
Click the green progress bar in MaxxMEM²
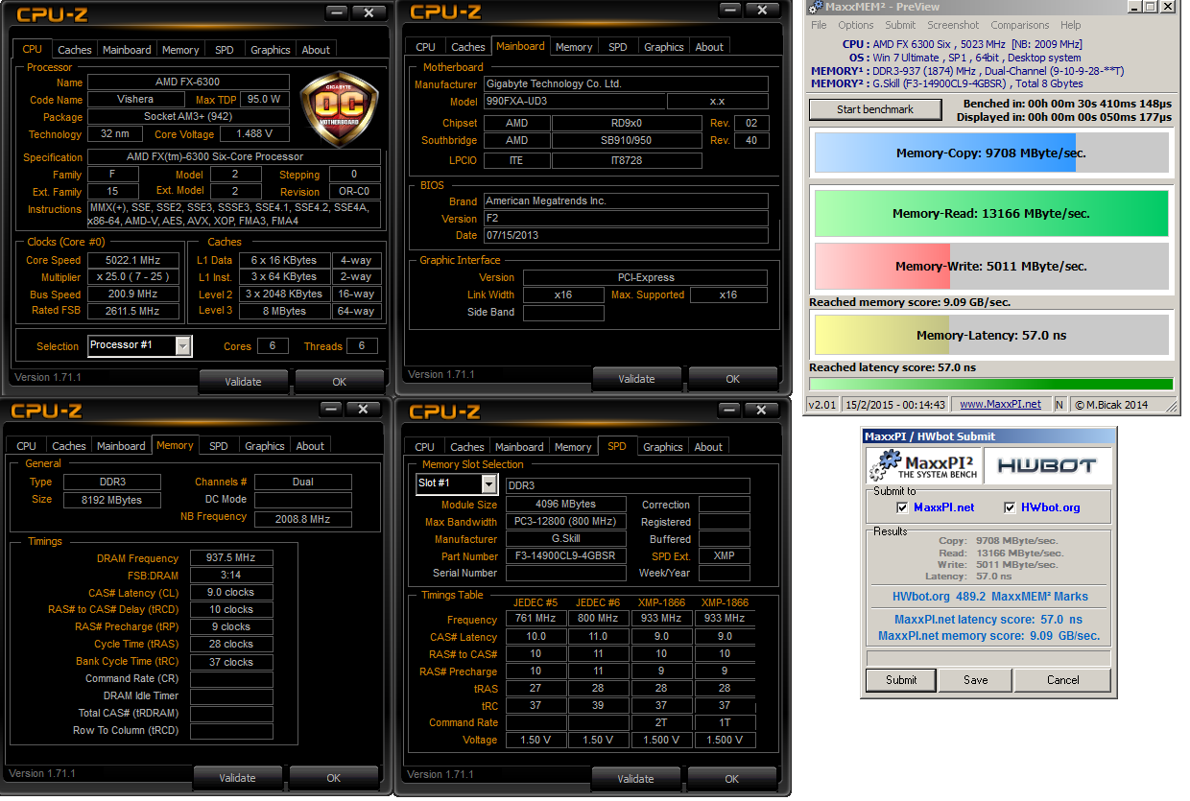[x=991, y=384]
